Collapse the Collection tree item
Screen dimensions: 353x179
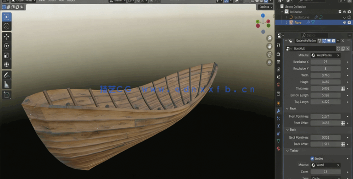pyautogui.click(x=282, y=12)
